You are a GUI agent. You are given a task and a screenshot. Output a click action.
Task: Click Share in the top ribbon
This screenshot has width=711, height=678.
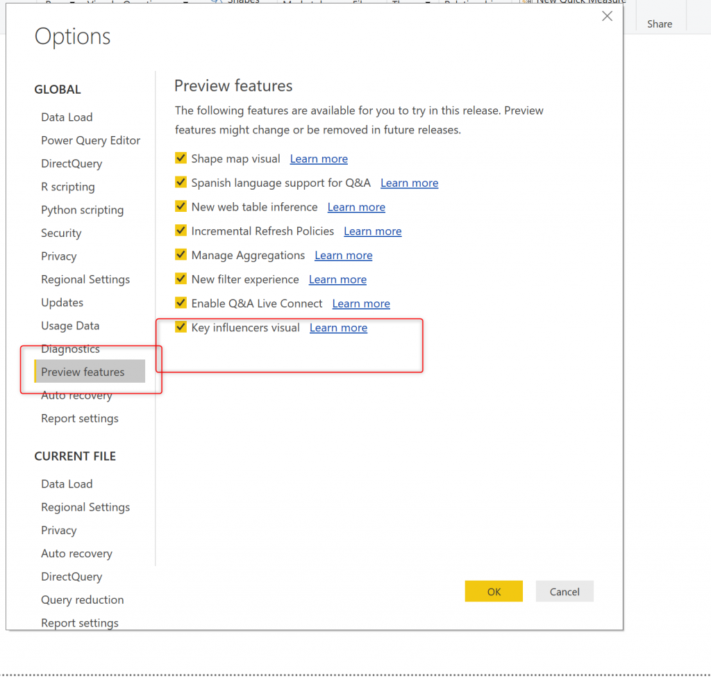click(659, 24)
